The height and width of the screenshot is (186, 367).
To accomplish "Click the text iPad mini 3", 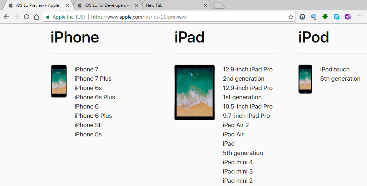I will coord(238,171).
